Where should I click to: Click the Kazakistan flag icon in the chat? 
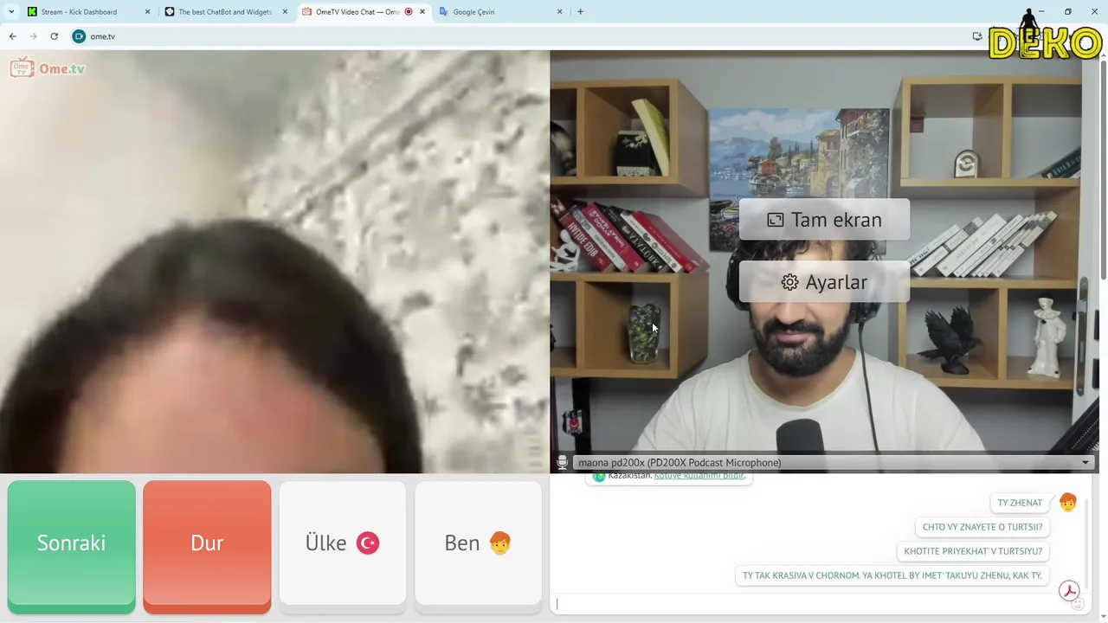pyautogui.click(x=599, y=476)
